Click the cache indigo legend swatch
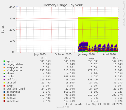 [x=4, y=77]
